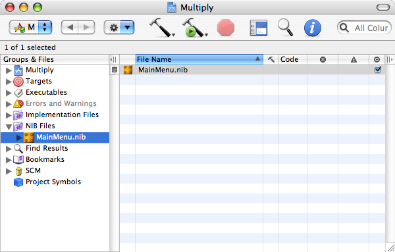
Task: Expand the Multiply project group
Action: 9,70
